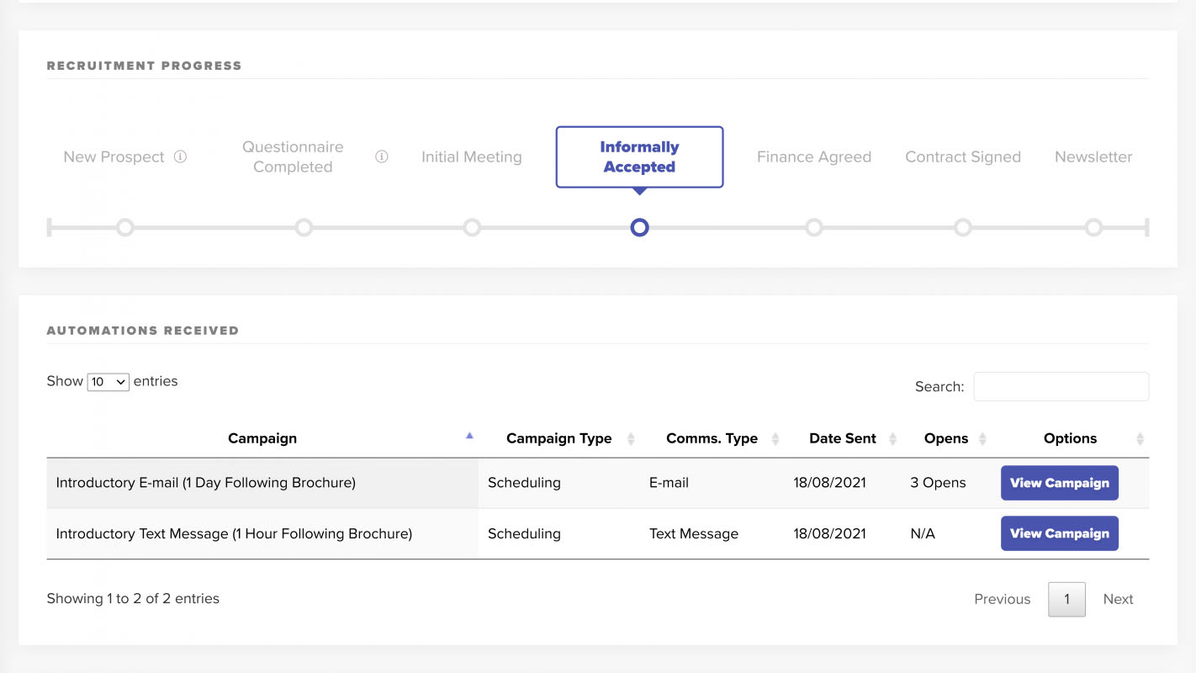
Task: Sort by Comms. Type column
Action: tap(712, 438)
